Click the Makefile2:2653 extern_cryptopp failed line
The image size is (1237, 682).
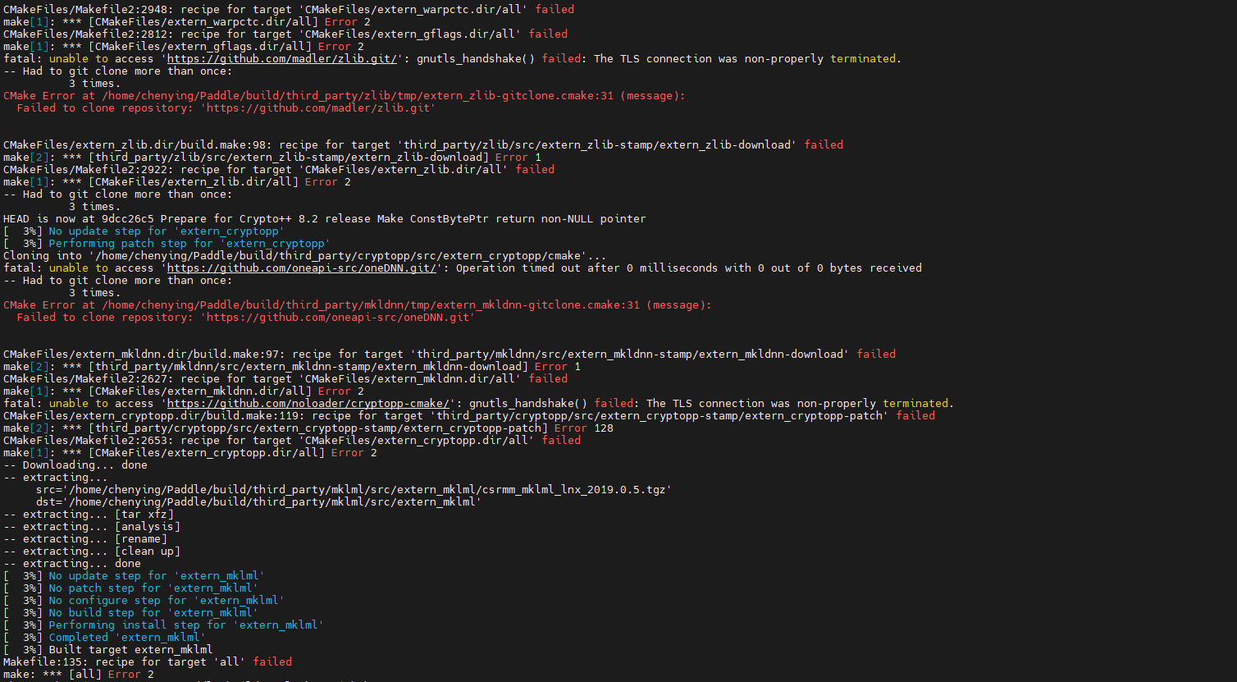coord(292,441)
